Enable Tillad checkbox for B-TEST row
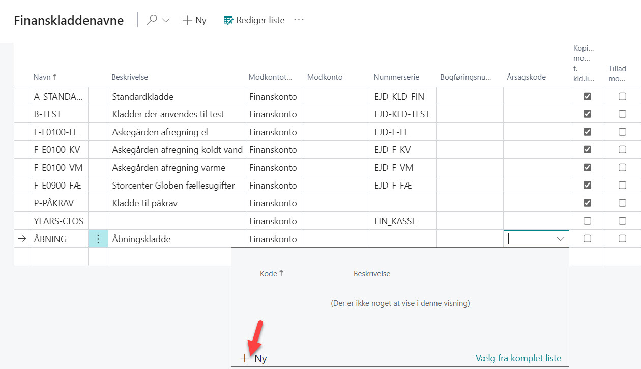 click(622, 114)
